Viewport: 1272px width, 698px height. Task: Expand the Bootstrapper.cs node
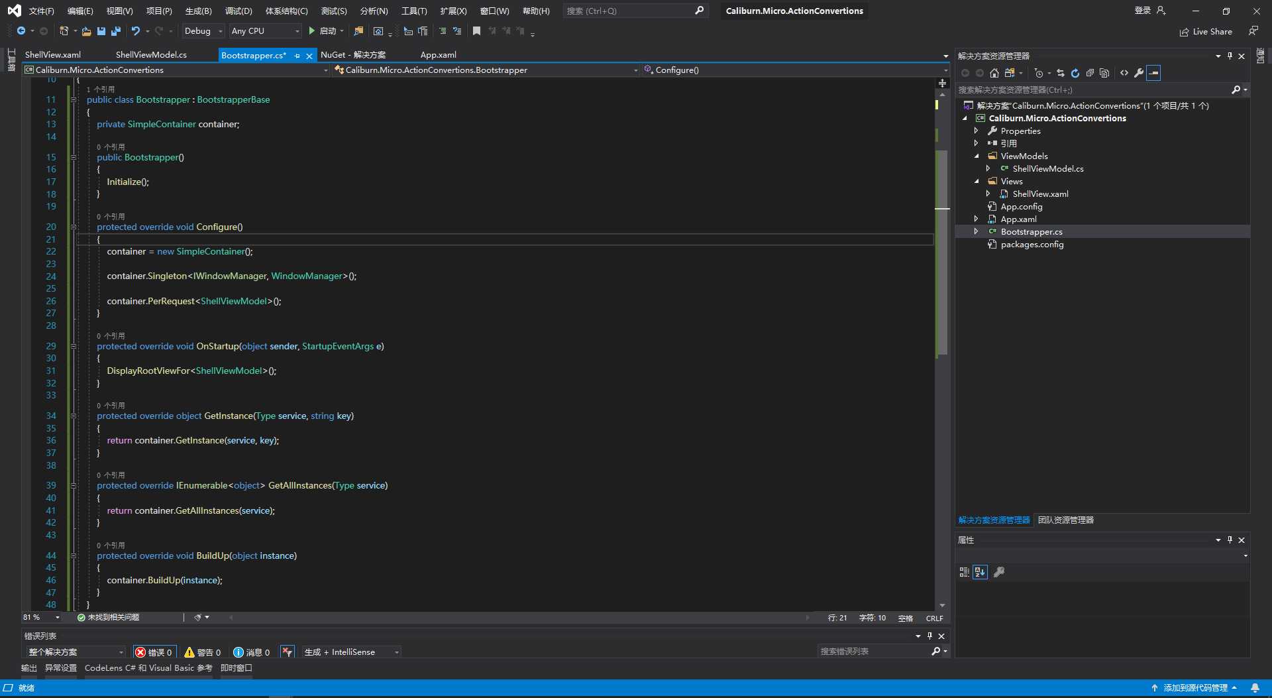pyautogui.click(x=976, y=231)
